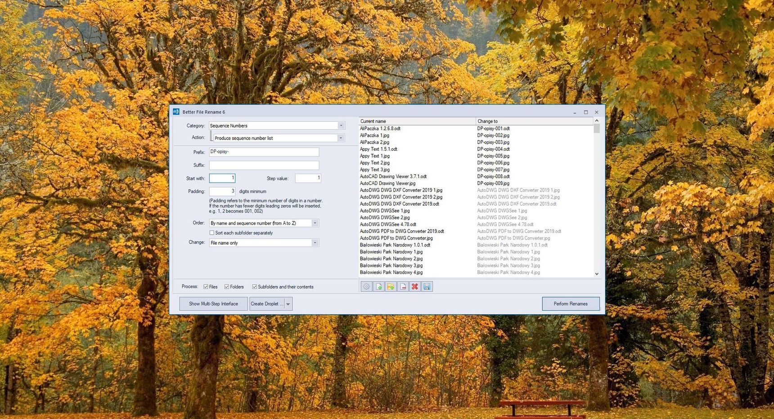
Task: Select Białowieski Park Narodowy 4.jpg in Current name
Action: click(391, 272)
